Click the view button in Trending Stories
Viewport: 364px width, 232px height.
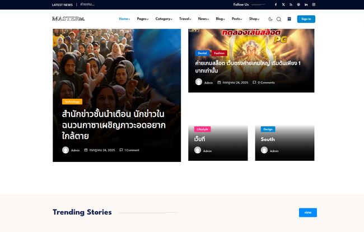coord(308,212)
